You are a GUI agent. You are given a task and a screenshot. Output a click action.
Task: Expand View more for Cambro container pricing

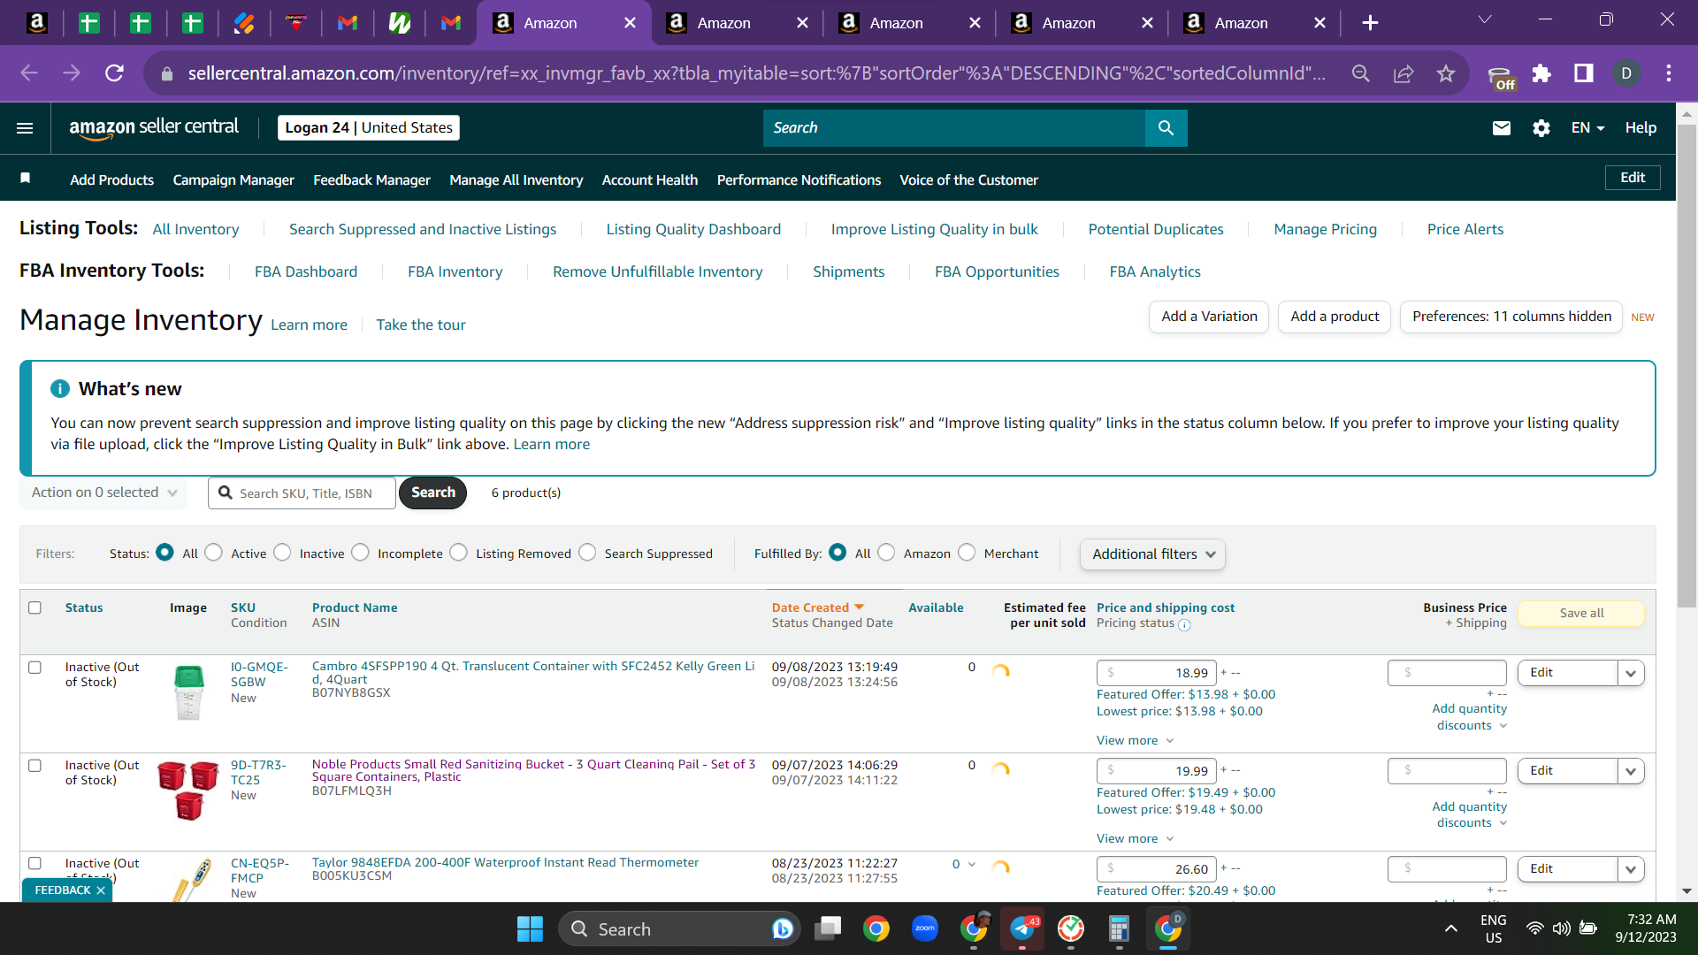tap(1135, 741)
